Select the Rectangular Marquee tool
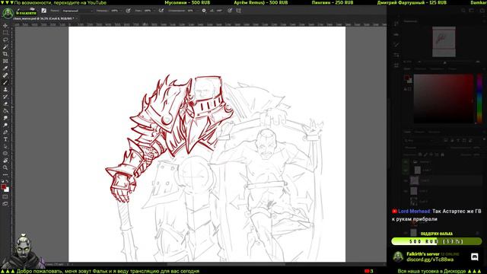Viewport: 487px width, 274px height. point(5,33)
